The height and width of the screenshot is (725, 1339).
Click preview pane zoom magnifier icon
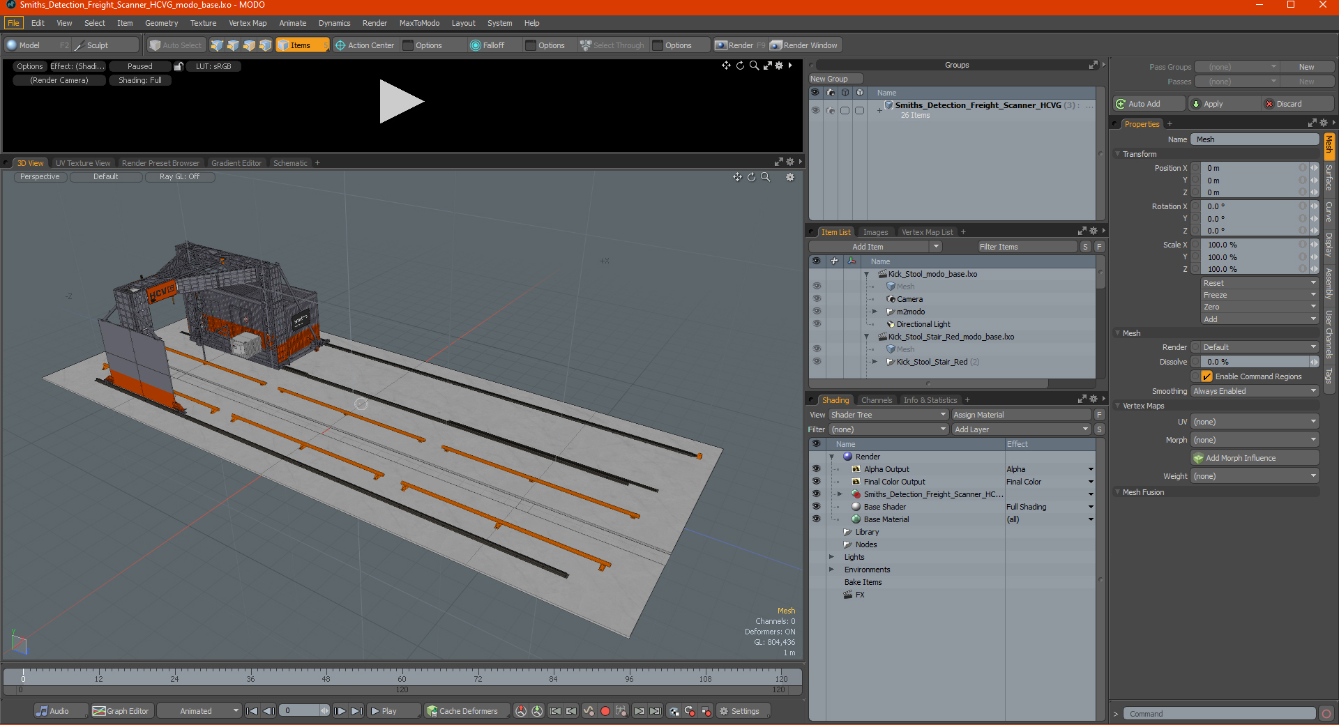pyautogui.click(x=754, y=65)
